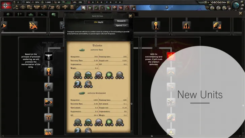The width and height of the screenshot is (245, 138).
Task: Click the AXIS PATH label
Action: click(48, 43)
